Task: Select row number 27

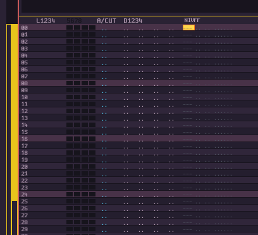Action: click(x=25, y=215)
